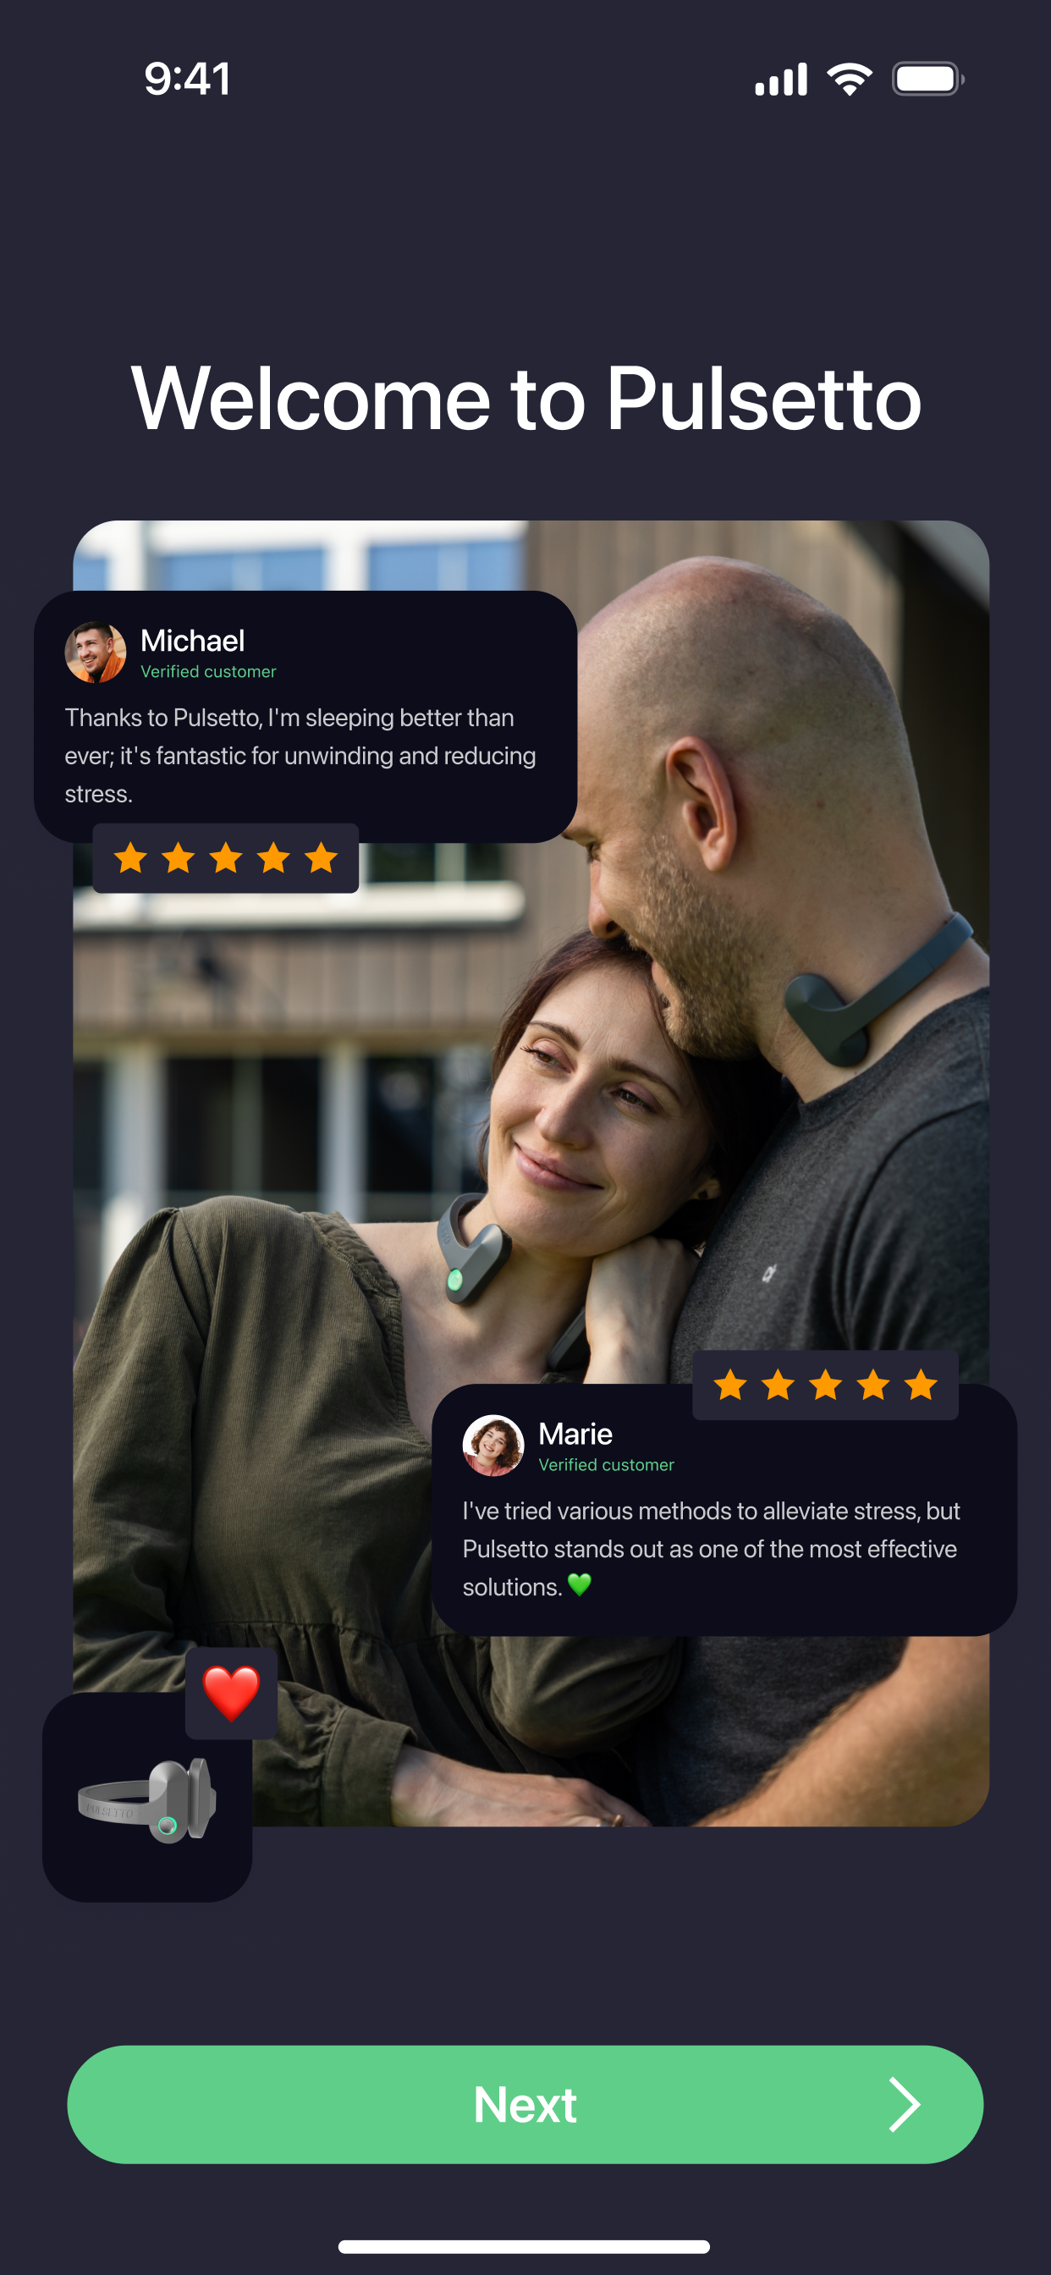Tap the Welcome to Pulsetto heading

pos(526,399)
